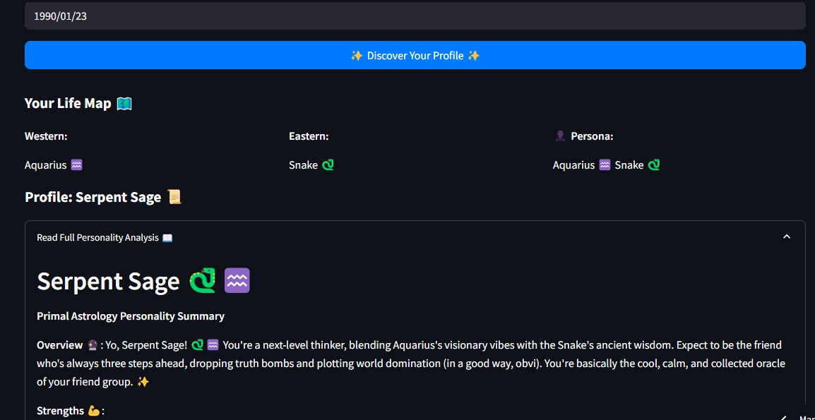Click the snake icon under Eastern
Viewport: 815px width, 420px height.
click(328, 165)
